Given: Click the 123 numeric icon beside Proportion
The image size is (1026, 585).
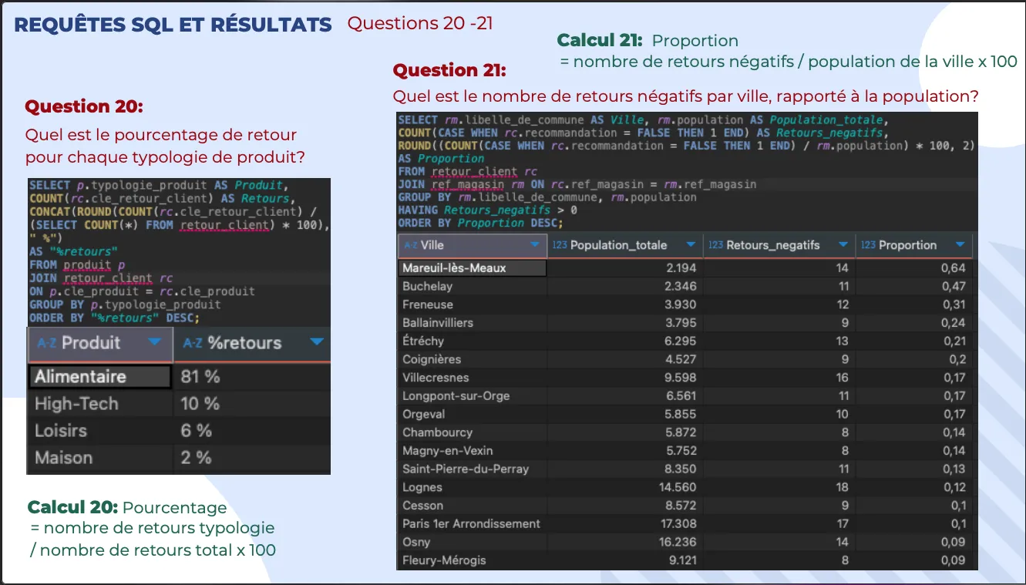Looking at the screenshot, I should point(868,245).
